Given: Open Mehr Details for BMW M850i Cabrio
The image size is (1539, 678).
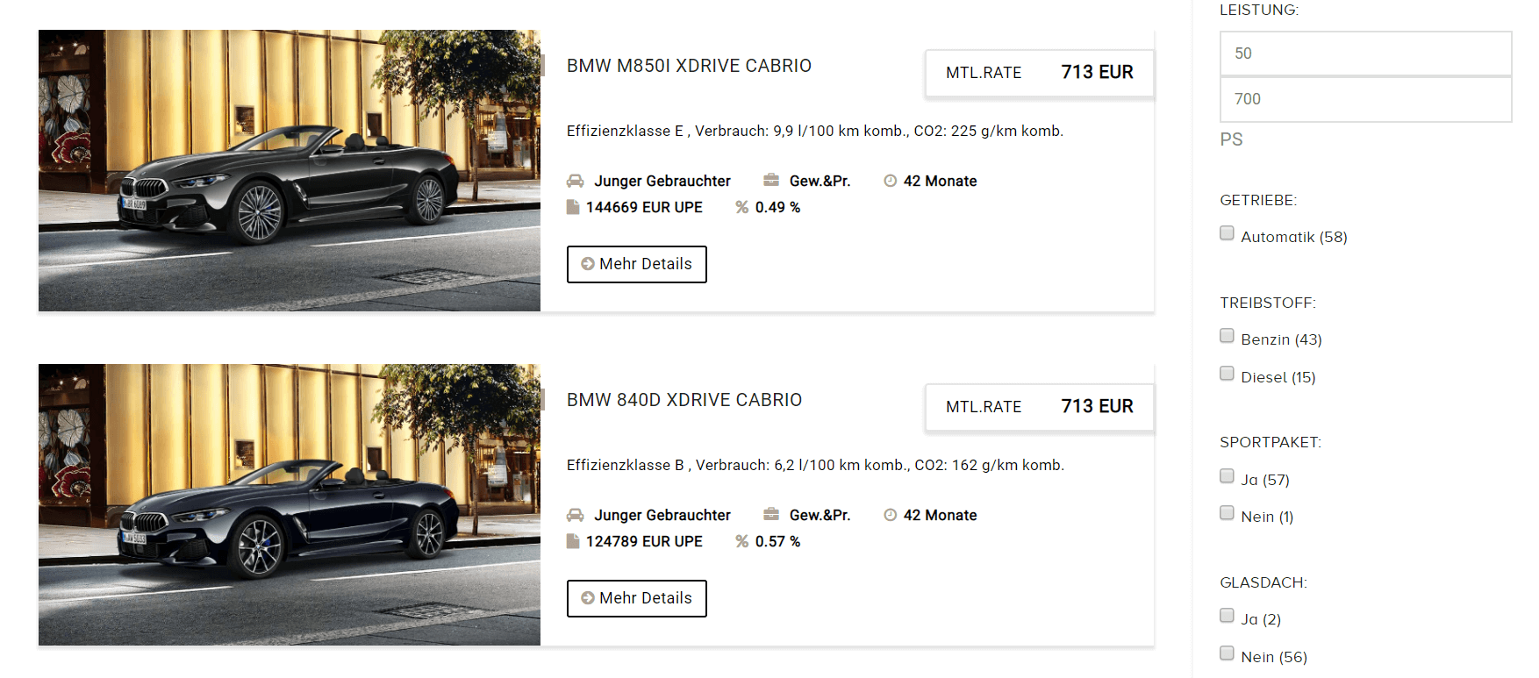Looking at the screenshot, I should [x=637, y=264].
